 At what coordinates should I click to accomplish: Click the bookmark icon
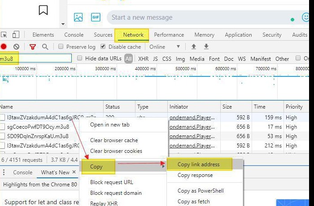click(x=43, y=10)
